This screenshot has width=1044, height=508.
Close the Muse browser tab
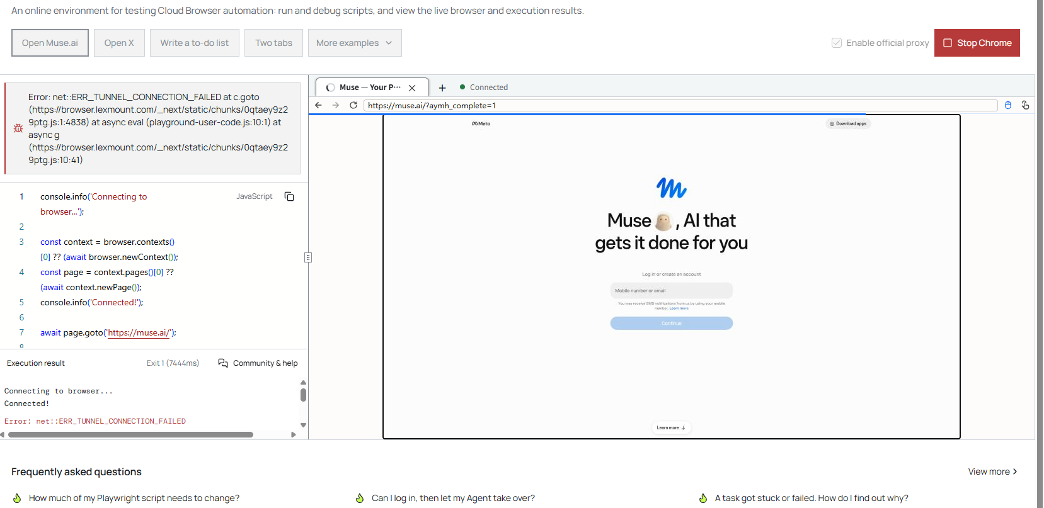(x=412, y=87)
